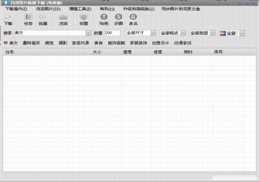Select the 美女 category link
This screenshot has height=182, width=260.
13,43
